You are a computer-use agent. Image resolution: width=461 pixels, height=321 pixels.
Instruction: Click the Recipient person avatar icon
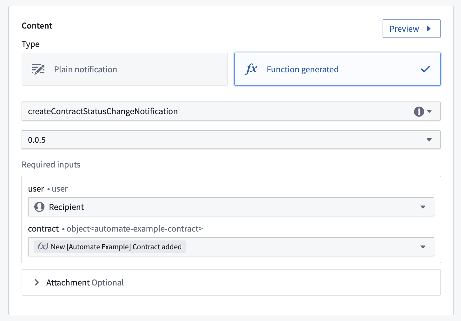[x=39, y=207]
